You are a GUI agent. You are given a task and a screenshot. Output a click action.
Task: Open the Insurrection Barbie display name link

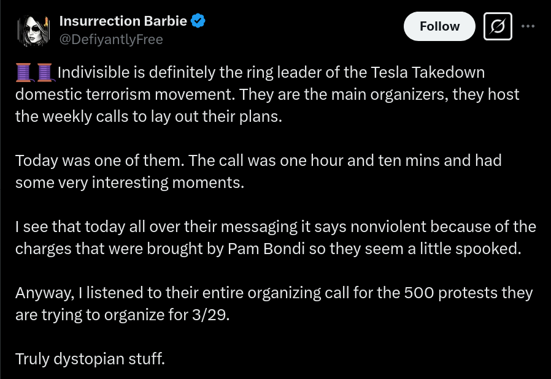coord(123,21)
